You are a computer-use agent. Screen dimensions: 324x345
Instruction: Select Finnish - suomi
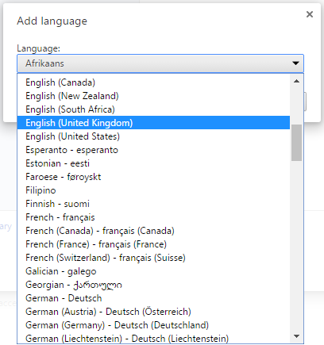click(x=153, y=204)
